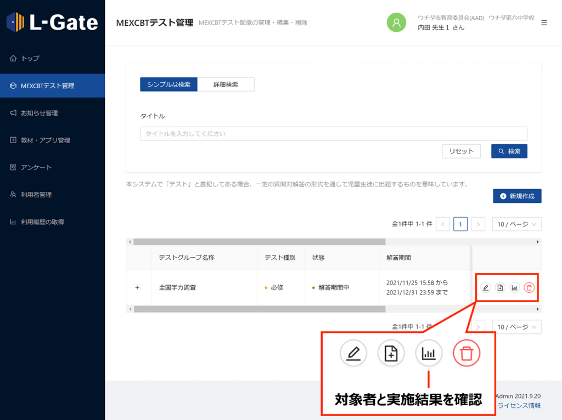Click the copy document icon in table row
Viewport: 562px width, 420px height.
[x=500, y=287]
